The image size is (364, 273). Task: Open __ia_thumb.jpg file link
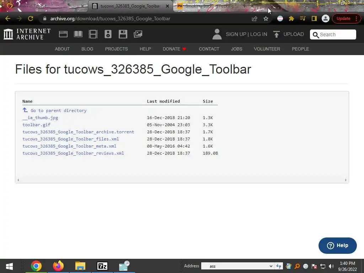point(40,118)
